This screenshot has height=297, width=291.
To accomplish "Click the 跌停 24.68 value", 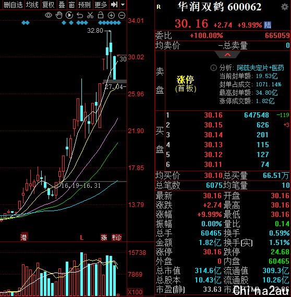I will click(280, 252).
